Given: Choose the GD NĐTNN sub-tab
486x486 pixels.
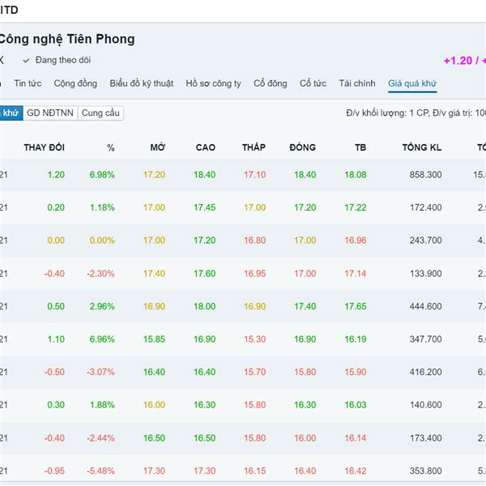Looking at the screenshot, I should point(50,113).
